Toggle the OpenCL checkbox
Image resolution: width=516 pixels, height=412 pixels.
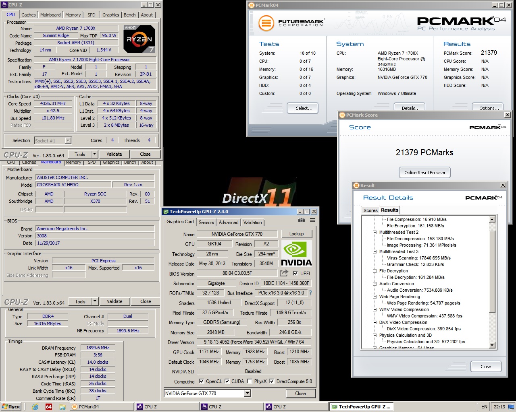(x=202, y=381)
